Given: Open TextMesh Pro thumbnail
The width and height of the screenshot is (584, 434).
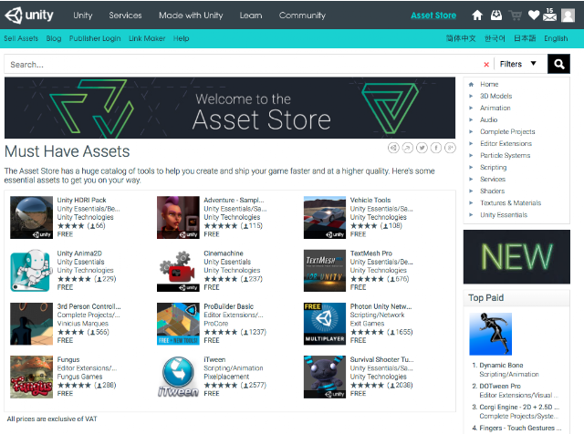Looking at the screenshot, I should (325, 271).
